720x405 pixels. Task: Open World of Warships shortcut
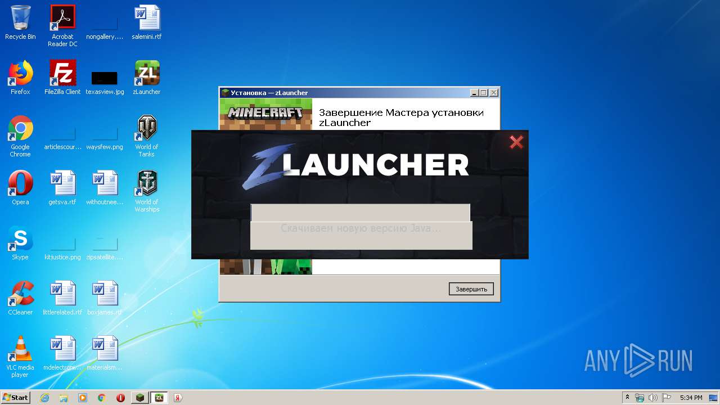click(x=147, y=191)
